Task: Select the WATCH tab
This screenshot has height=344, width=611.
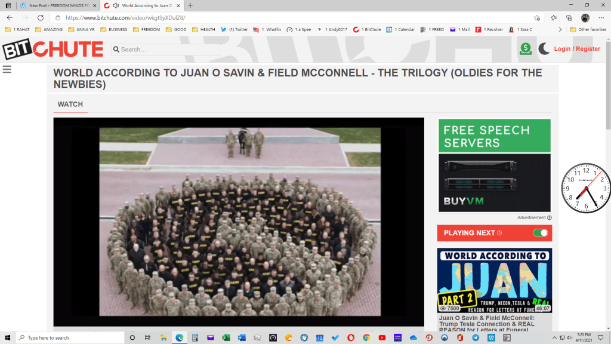Action: pos(70,105)
